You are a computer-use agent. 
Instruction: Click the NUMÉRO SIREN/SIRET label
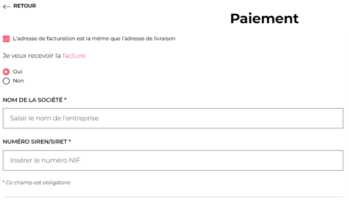click(x=35, y=141)
